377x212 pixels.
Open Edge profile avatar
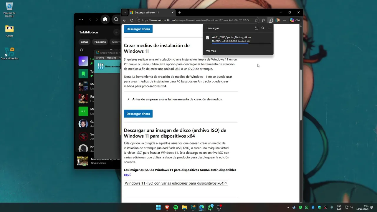277,20
